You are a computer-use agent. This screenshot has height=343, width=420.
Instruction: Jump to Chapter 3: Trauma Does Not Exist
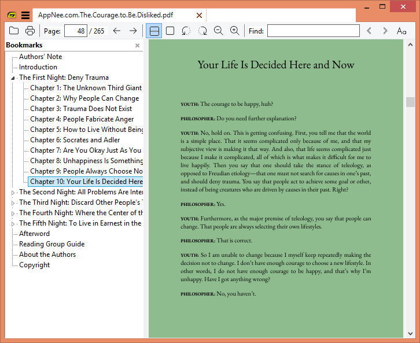81,109
